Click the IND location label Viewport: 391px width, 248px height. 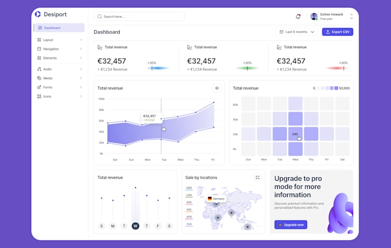pos(189,210)
